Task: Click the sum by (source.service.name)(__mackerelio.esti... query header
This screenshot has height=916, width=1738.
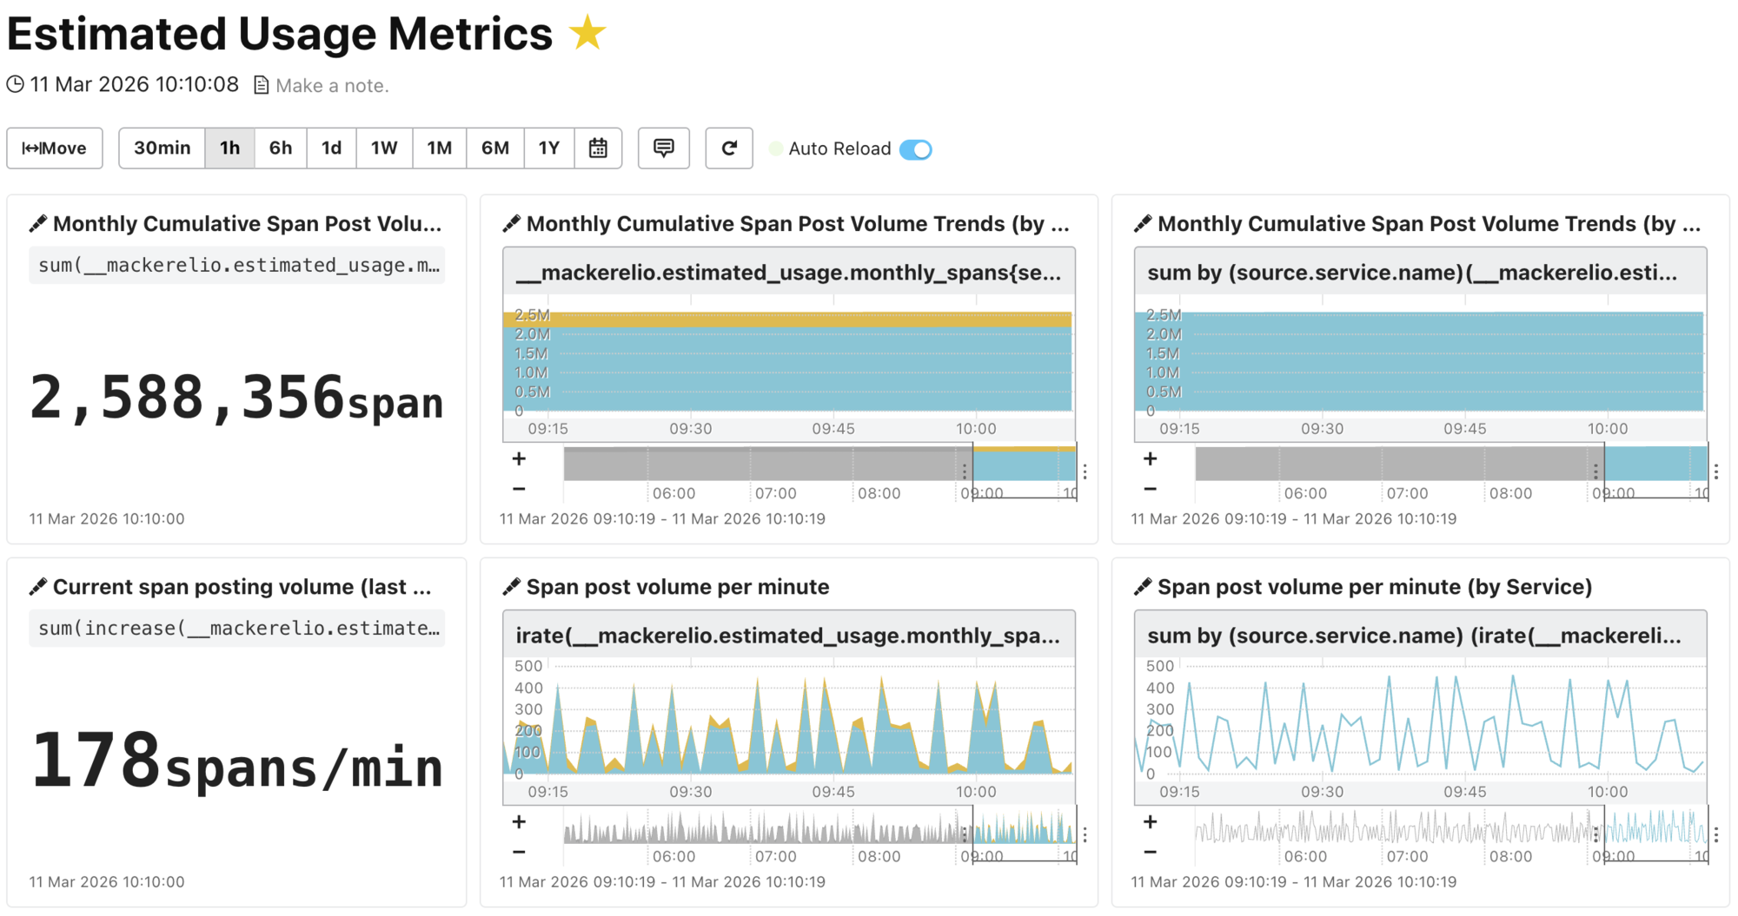Action: coord(1420,273)
